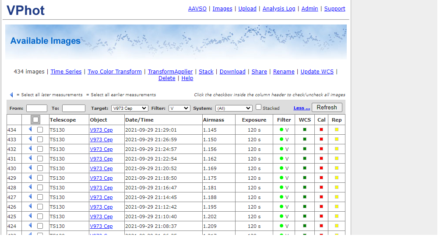
Task: Open V973 Cep object link in row 428
Action: [x=101, y=188]
